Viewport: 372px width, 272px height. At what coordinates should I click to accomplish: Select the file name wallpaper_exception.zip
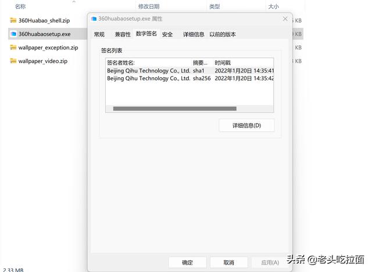coord(48,48)
